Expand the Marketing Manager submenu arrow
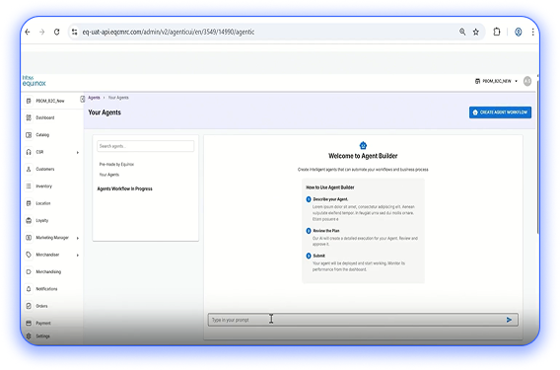 point(78,238)
